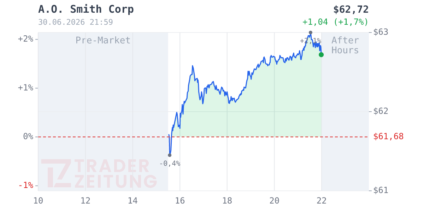424x212 pixels.
Task: Click the green current price dot
Action: pos(321,55)
